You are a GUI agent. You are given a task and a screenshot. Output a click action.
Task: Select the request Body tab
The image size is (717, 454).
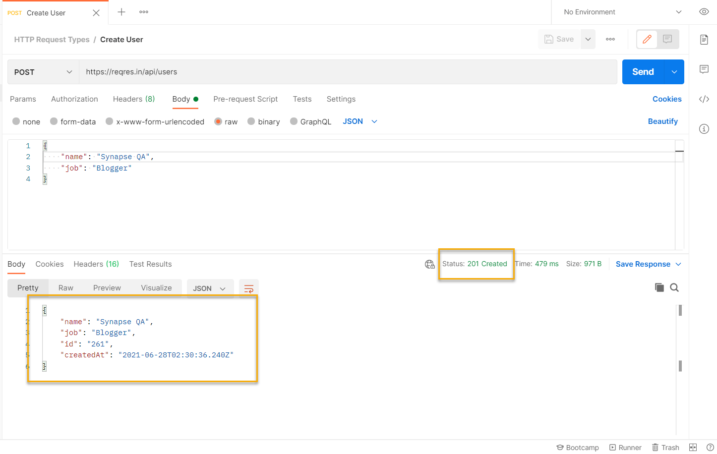point(185,99)
